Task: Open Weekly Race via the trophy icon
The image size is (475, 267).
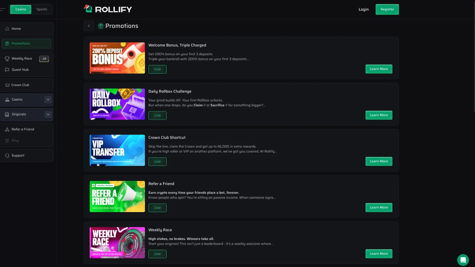Action: (7, 59)
